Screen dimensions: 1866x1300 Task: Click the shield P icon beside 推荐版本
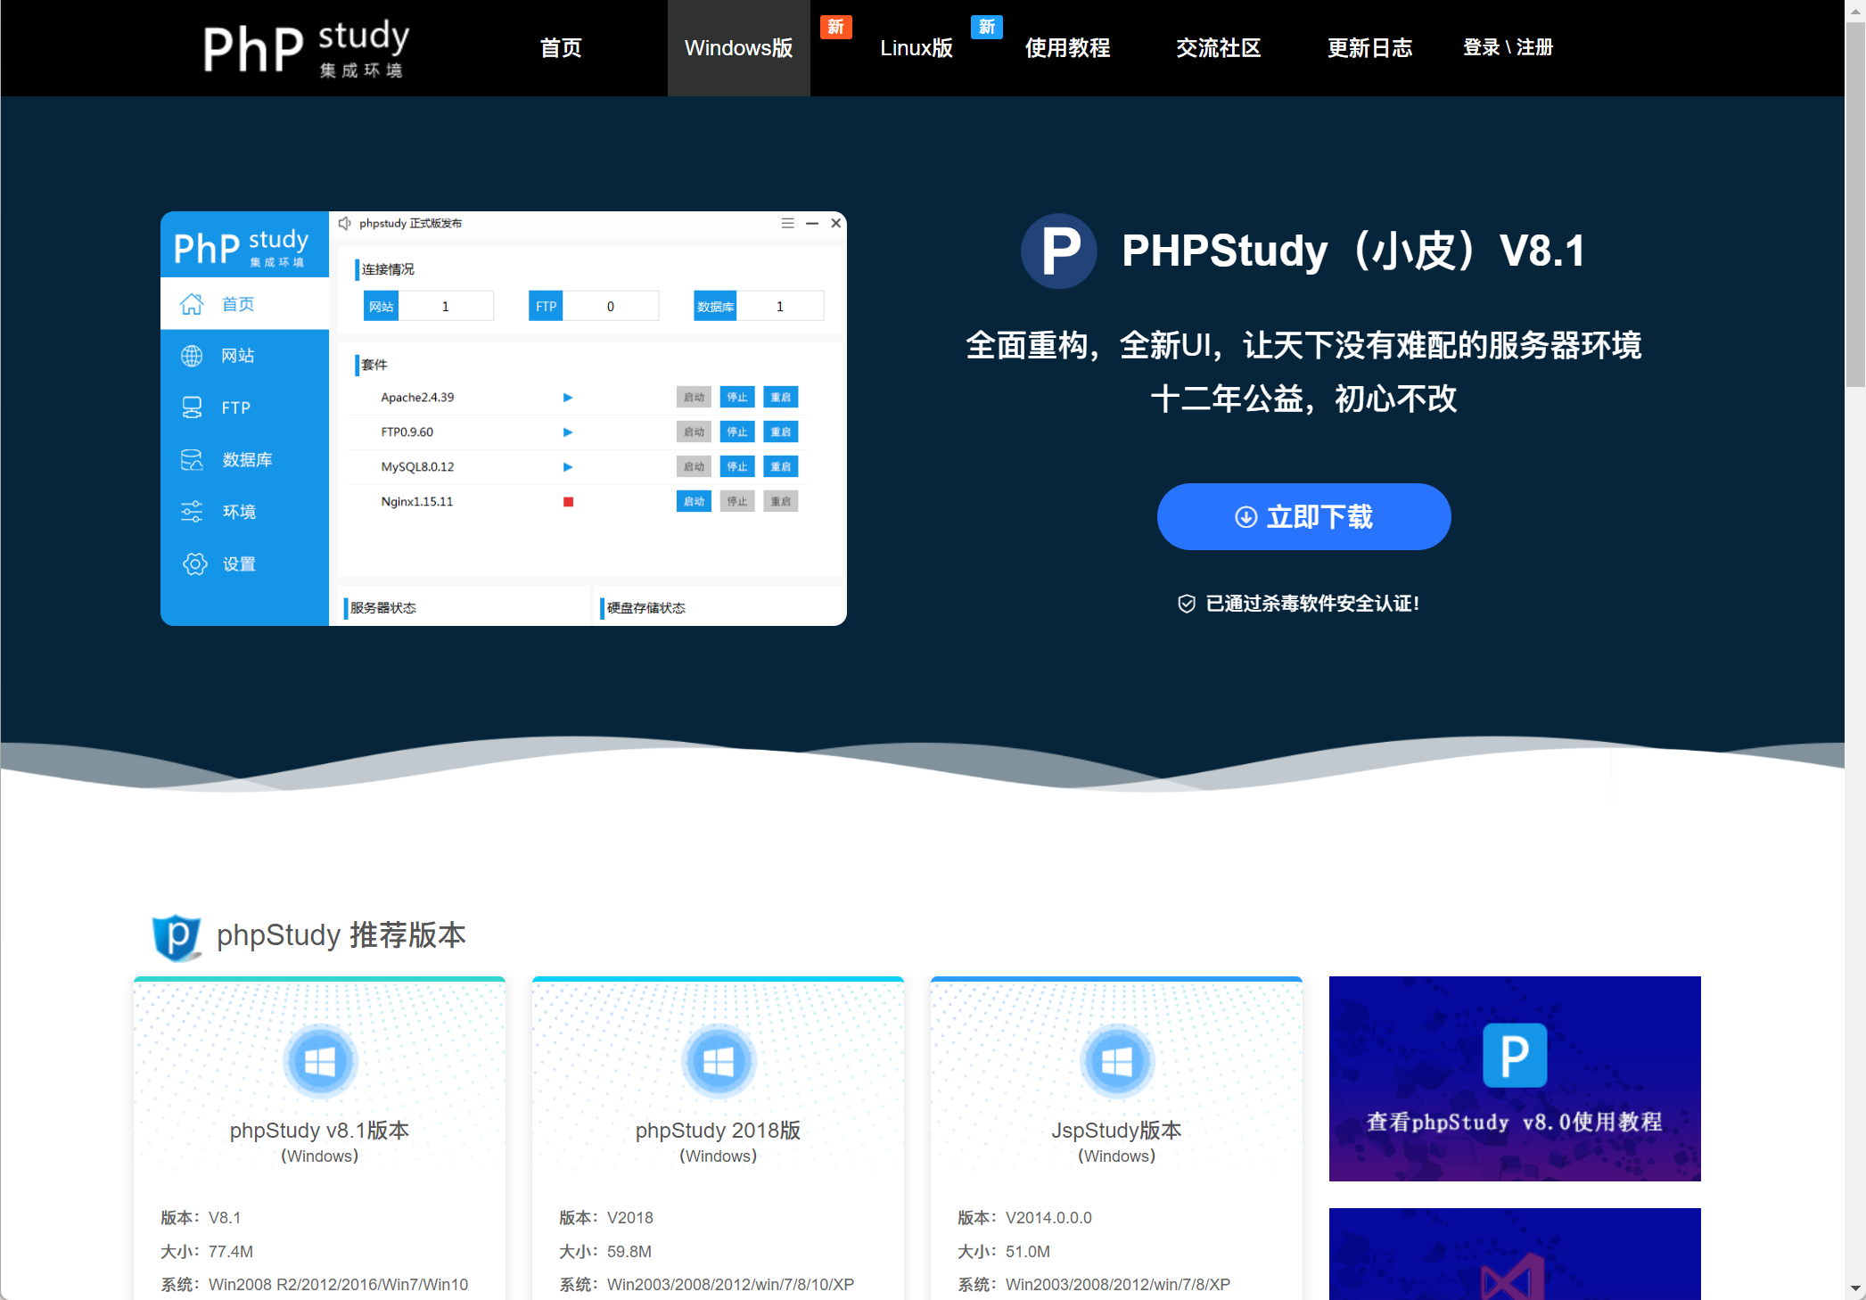point(177,936)
